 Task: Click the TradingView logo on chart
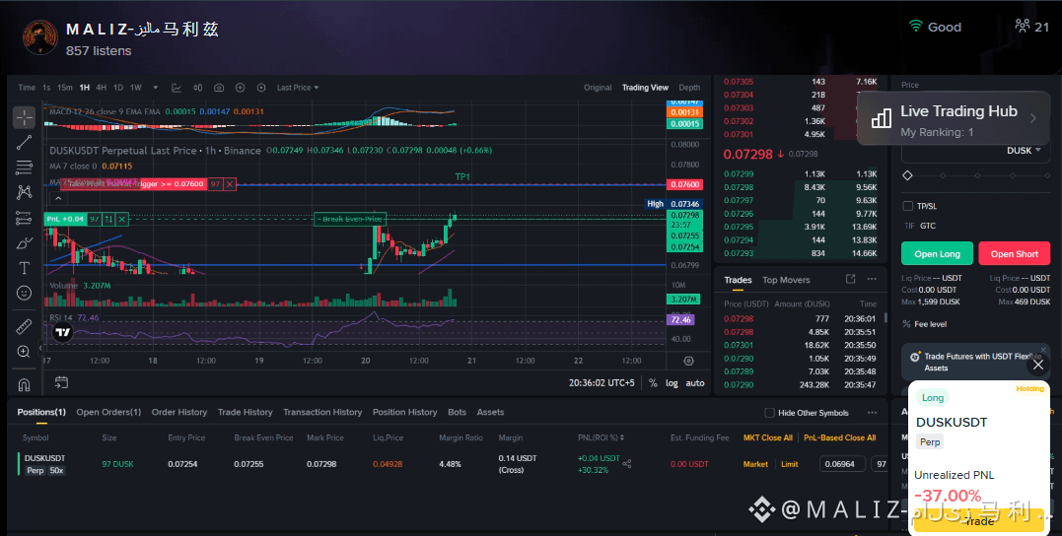coord(63,332)
